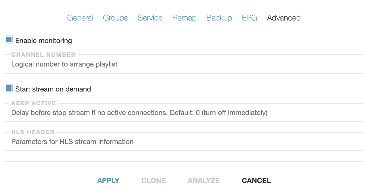Open the Groups tab
Viewport: 368px width, 194px height.
[115, 18]
